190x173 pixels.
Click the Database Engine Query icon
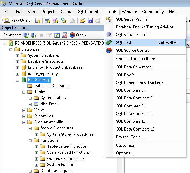38,20
